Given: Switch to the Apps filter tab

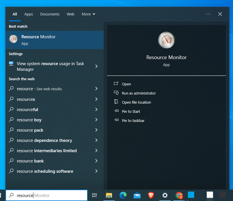Looking at the screenshot, I should click(x=29, y=14).
